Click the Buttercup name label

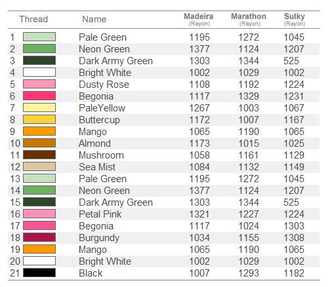coord(99,120)
